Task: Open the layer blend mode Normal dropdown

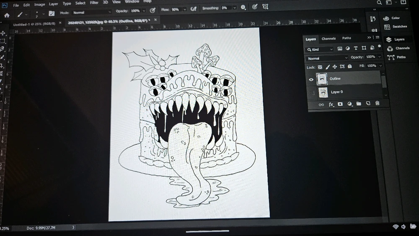Action: coord(327,58)
